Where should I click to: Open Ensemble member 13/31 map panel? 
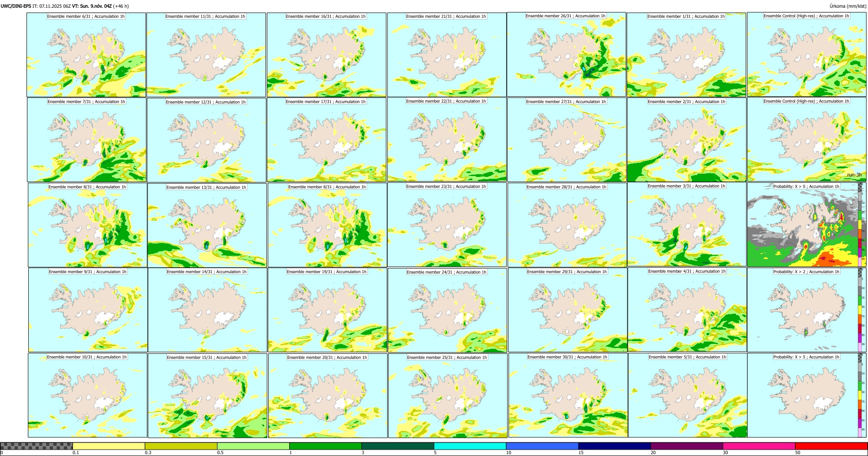pos(207,225)
